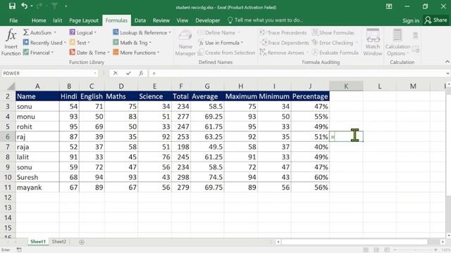This screenshot has height=253, width=451.
Task: Switch to the Developer tab
Action: [x=207, y=20]
